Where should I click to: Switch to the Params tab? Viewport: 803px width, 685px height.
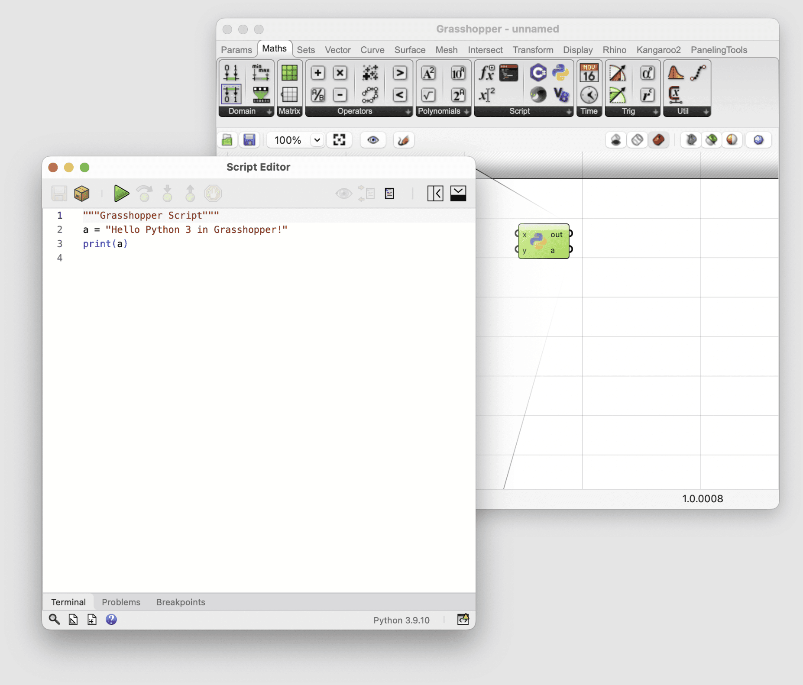pyautogui.click(x=236, y=50)
